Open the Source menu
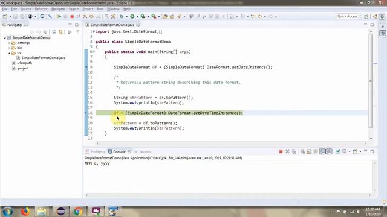This screenshot has height=217, width=387. pos(26,9)
